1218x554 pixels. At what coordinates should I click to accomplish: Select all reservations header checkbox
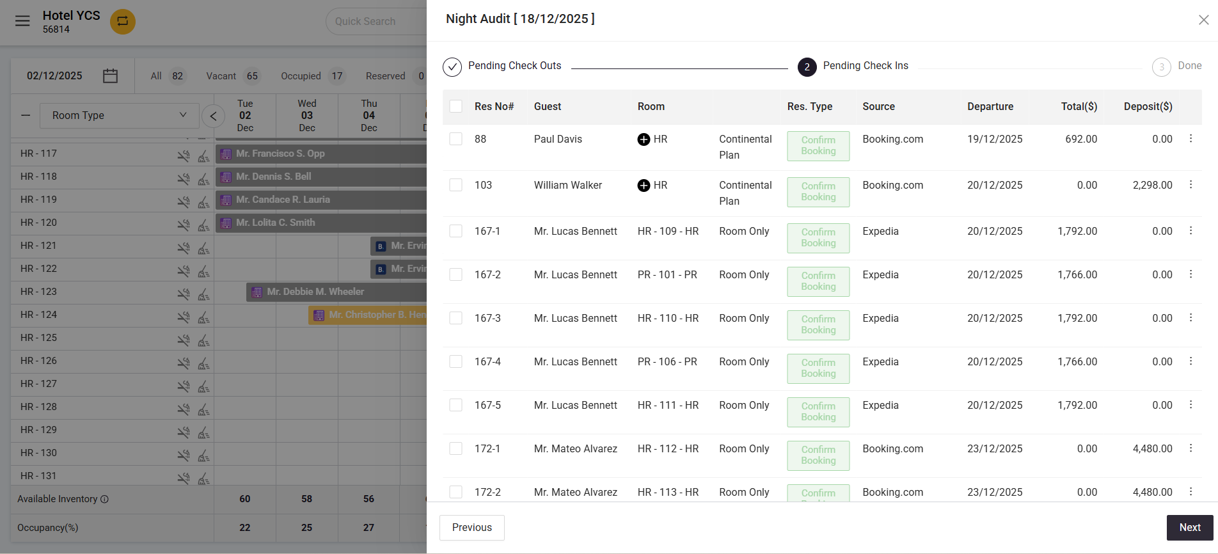pos(455,106)
